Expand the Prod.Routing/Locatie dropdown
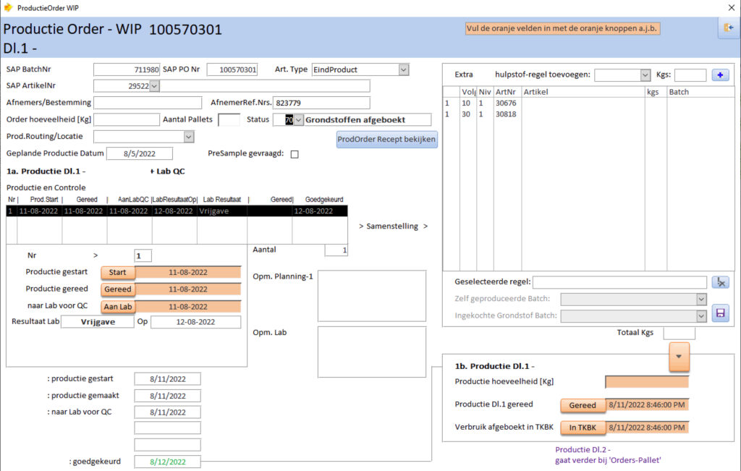Image resolution: width=741 pixels, height=471 pixels. point(189,137)
